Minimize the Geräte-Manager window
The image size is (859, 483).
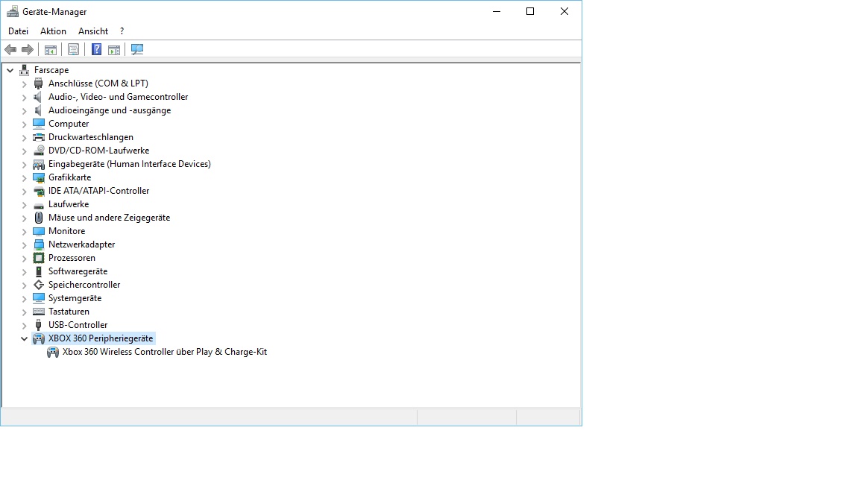coord(497,11)
